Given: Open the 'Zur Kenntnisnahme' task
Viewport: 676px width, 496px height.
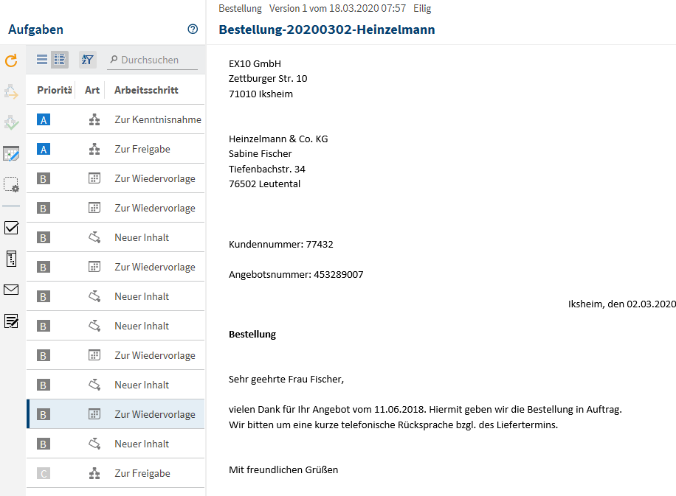Looking at the screenshot, I should click(x=156, y=119).
